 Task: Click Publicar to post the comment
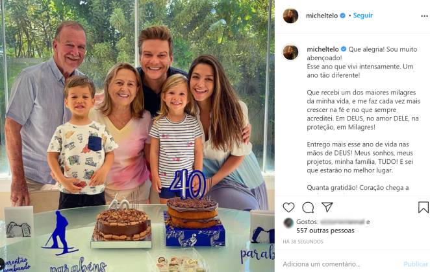[416, 264]
